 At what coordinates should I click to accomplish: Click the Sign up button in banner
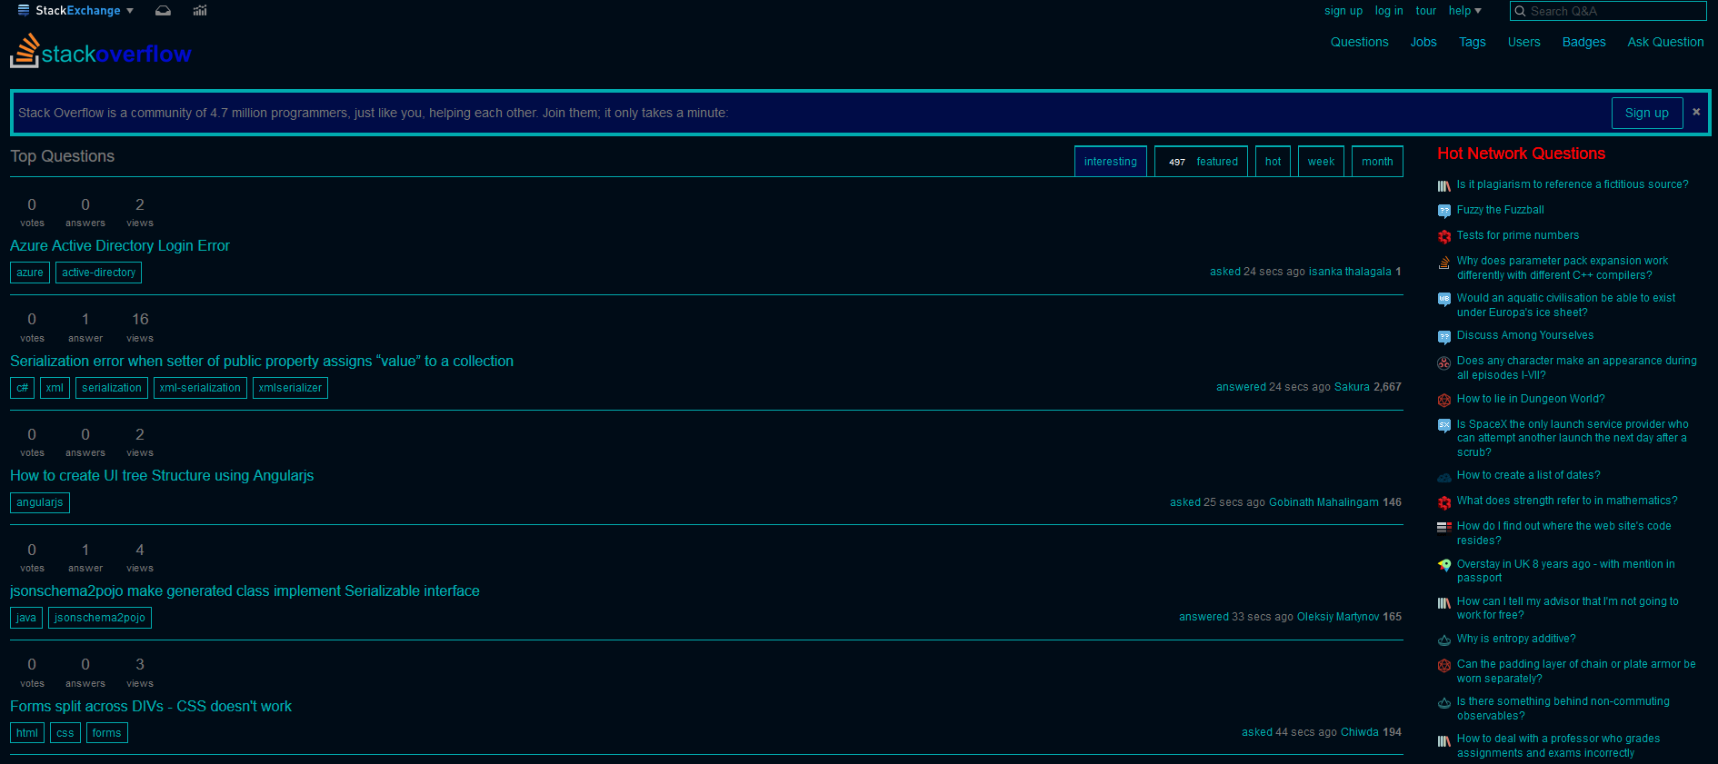[x=1647, y=113]
